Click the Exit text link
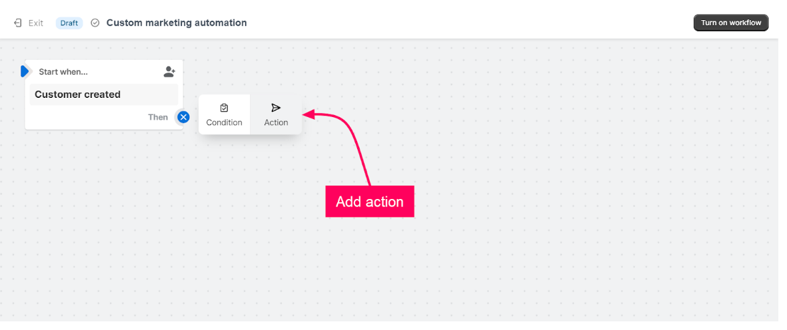 [x=36, y=23]
